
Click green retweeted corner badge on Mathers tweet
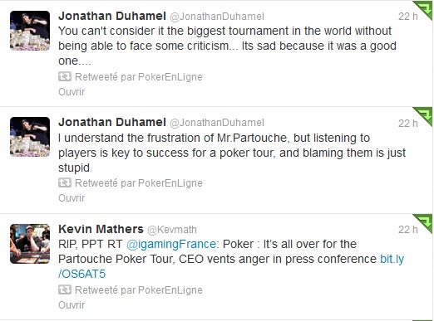[x=423, y=223]
